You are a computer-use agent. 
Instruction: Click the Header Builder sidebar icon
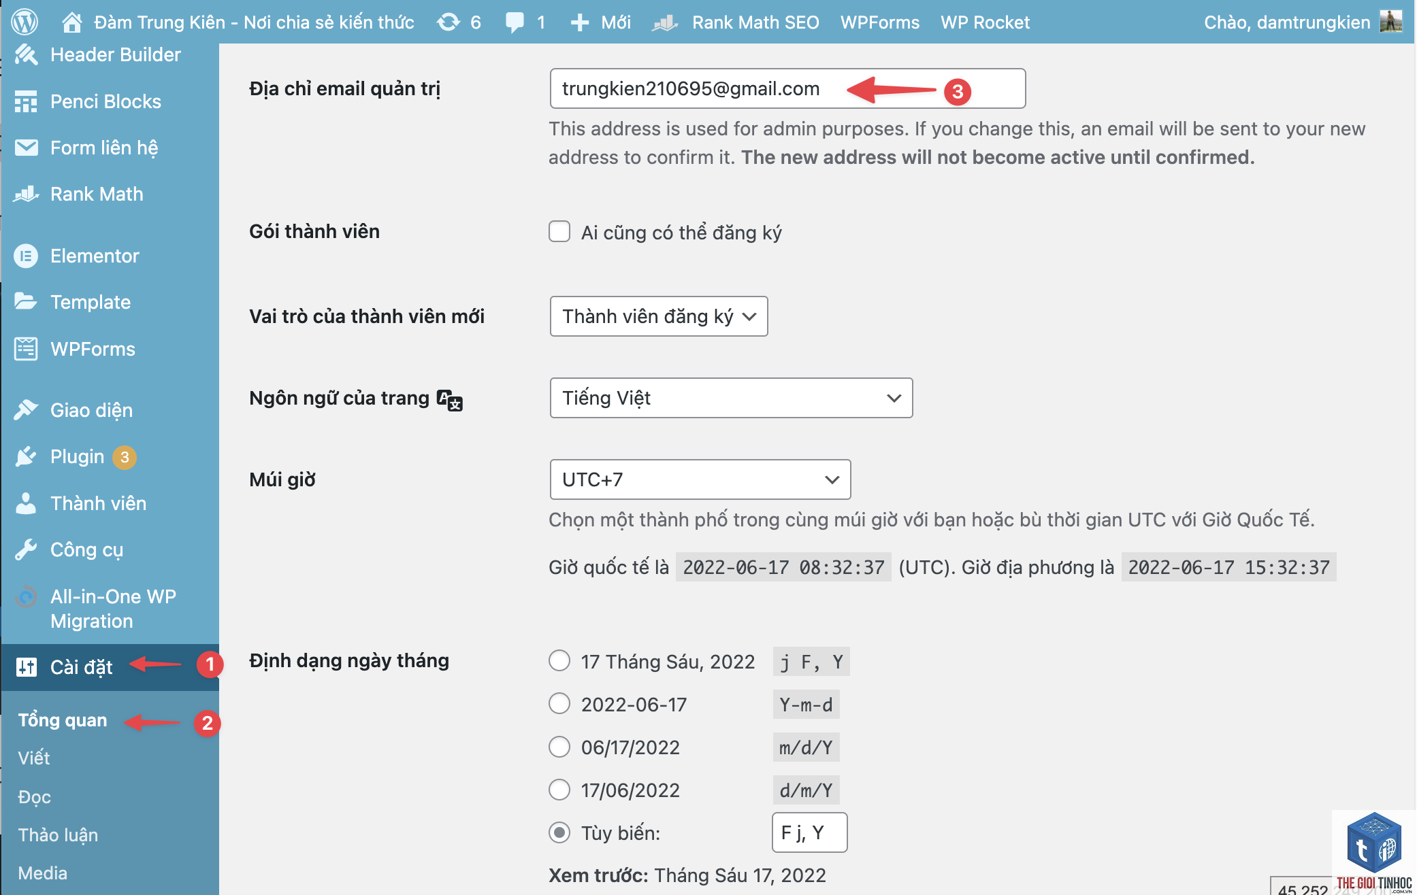click(26, 54)
